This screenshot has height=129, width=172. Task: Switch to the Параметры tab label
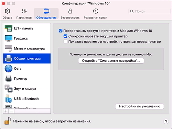tap(24, 17)
